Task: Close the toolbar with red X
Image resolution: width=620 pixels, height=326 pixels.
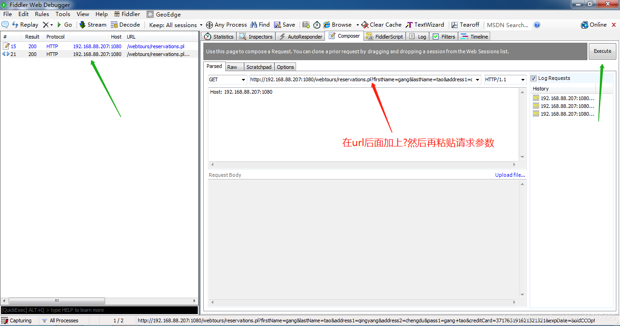Action: point(614,25)
